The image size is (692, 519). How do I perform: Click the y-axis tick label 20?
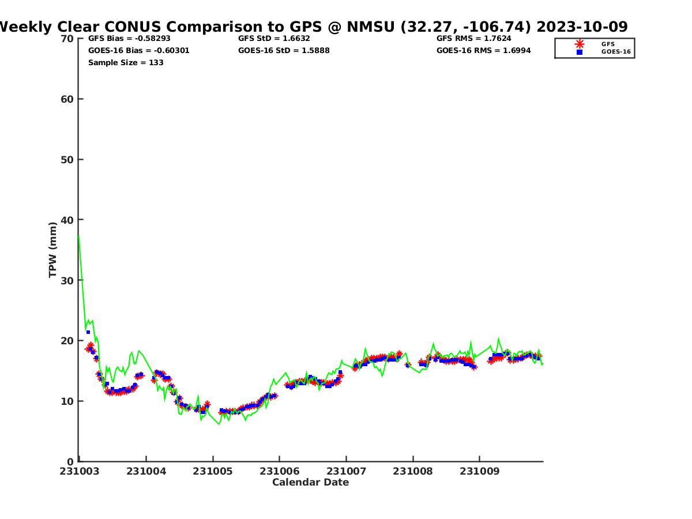[x=67, y=341]
